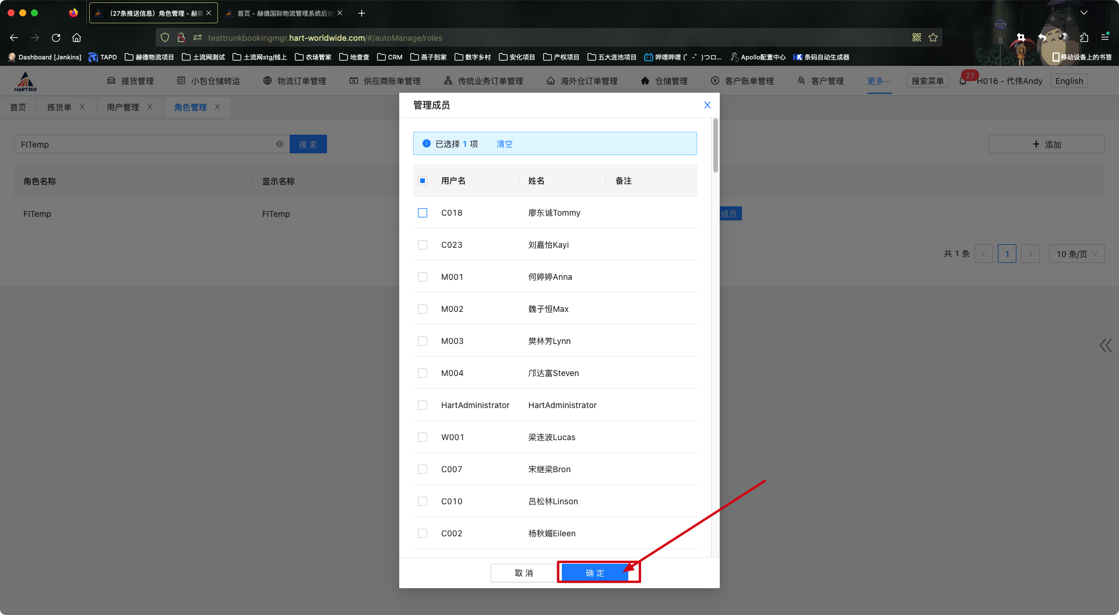Click the double-chevron collapse panel icon

tap(1105, 346)
